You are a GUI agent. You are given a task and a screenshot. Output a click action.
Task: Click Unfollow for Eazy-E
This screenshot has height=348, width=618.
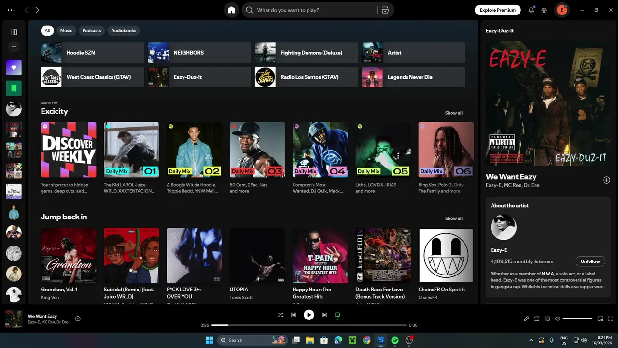[590, 261]
